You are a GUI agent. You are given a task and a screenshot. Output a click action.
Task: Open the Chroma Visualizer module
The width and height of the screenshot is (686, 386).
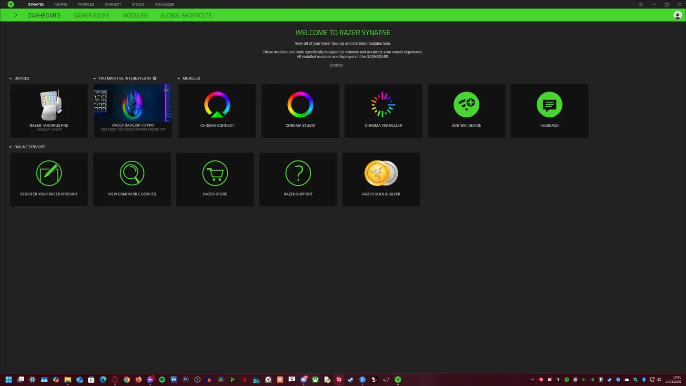[x=383, y=111]
